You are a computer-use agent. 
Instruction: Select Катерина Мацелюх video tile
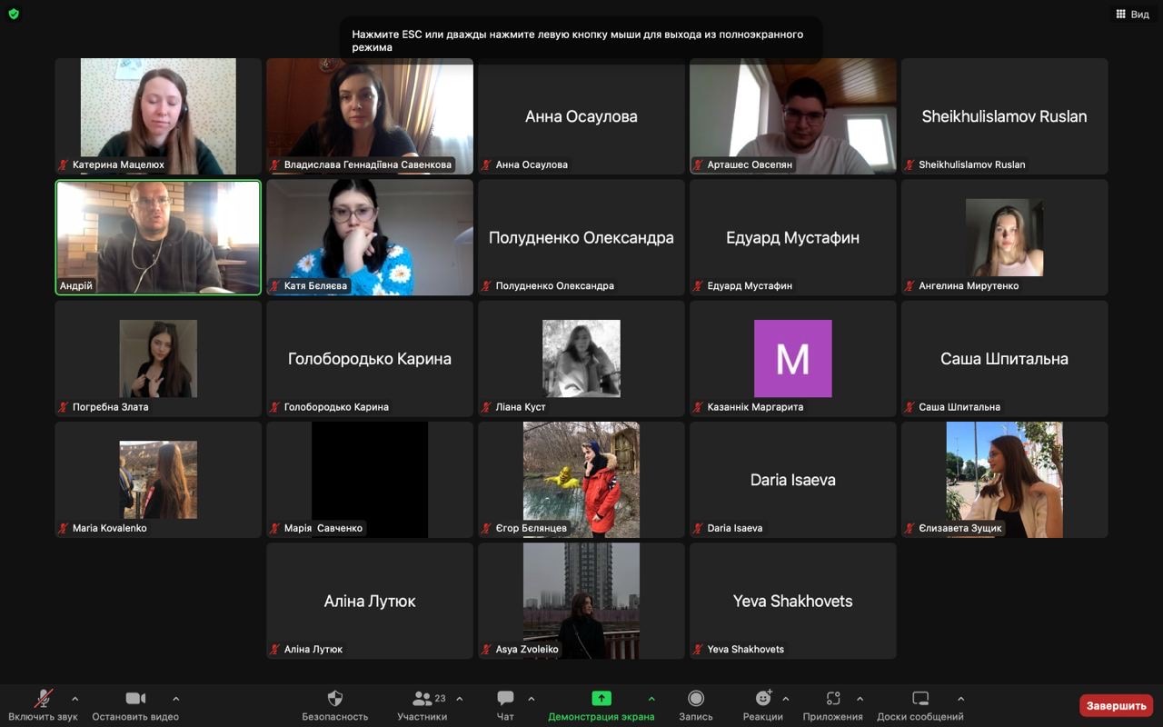coord(158,116)
